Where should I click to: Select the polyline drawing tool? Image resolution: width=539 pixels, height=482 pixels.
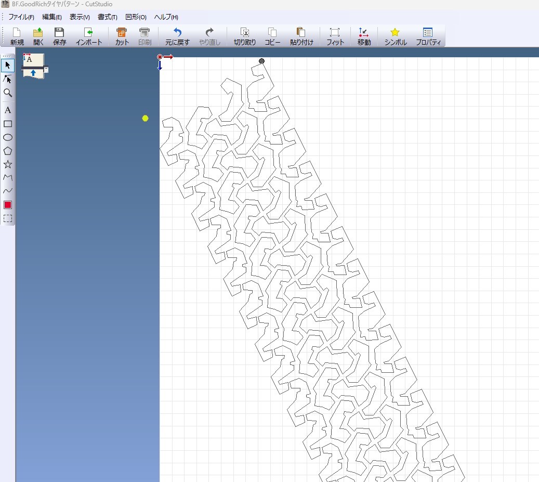click(8, 178)
